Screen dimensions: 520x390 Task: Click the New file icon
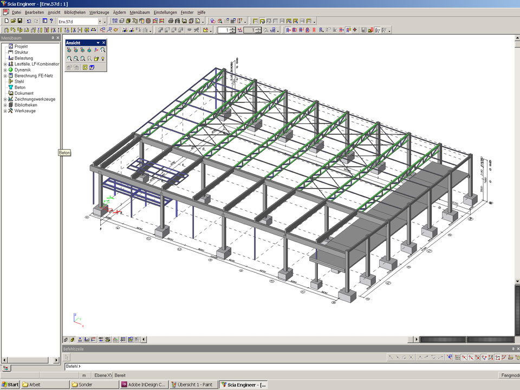click(x=6, y=21)
